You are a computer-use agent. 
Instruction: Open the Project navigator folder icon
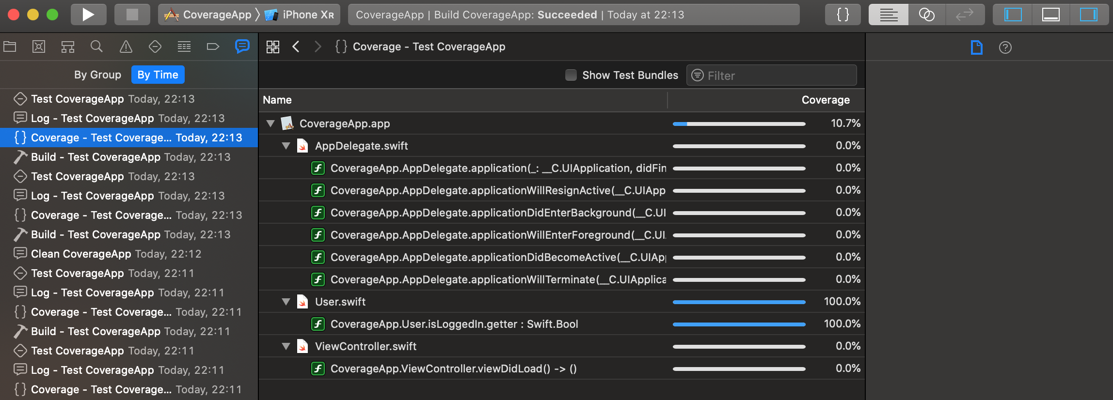(x=10, y=46)
